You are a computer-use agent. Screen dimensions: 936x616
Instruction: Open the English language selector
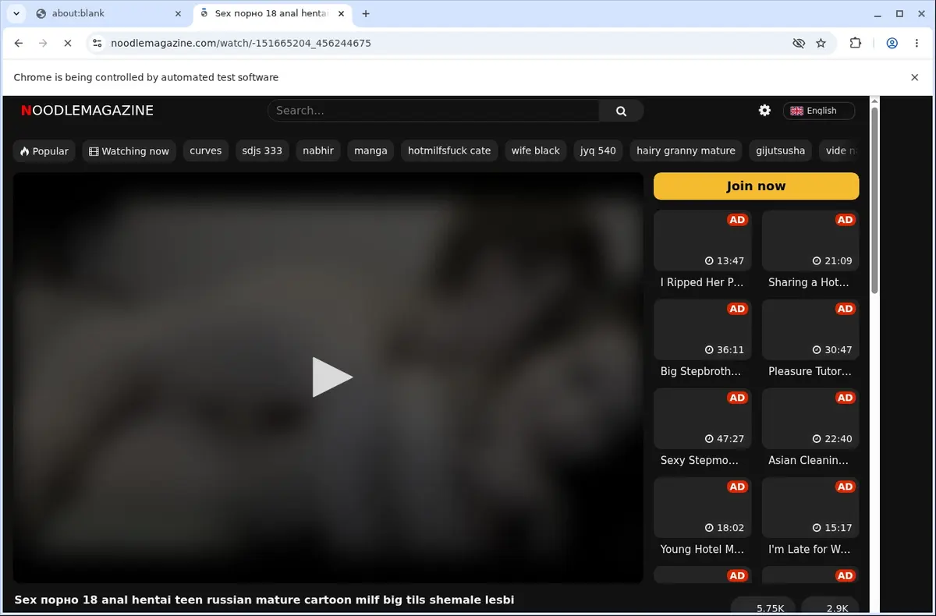coord(819,111)
